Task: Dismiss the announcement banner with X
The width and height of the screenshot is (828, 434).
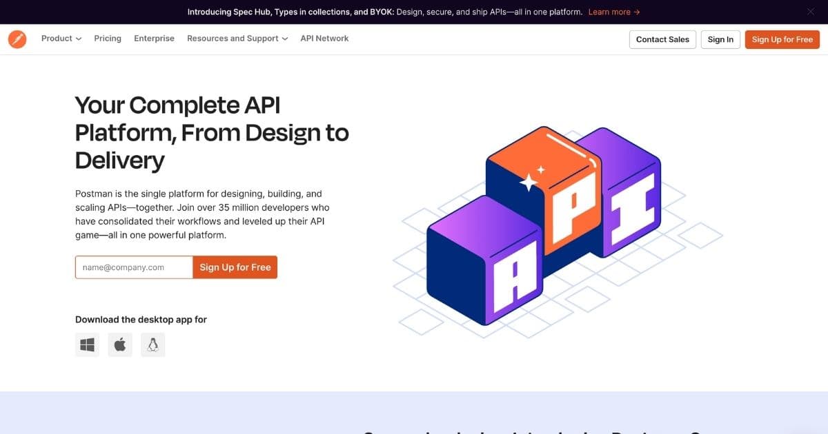Action: click(x=811, y=12)
